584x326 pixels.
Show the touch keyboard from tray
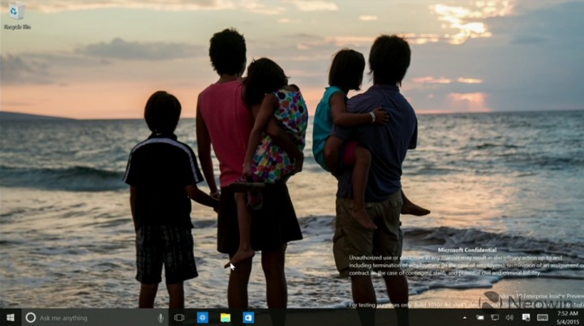543,317
